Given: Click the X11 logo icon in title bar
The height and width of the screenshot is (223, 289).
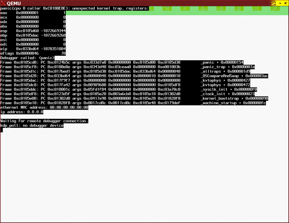Looking at the screenshot, I should coord(3,3).
